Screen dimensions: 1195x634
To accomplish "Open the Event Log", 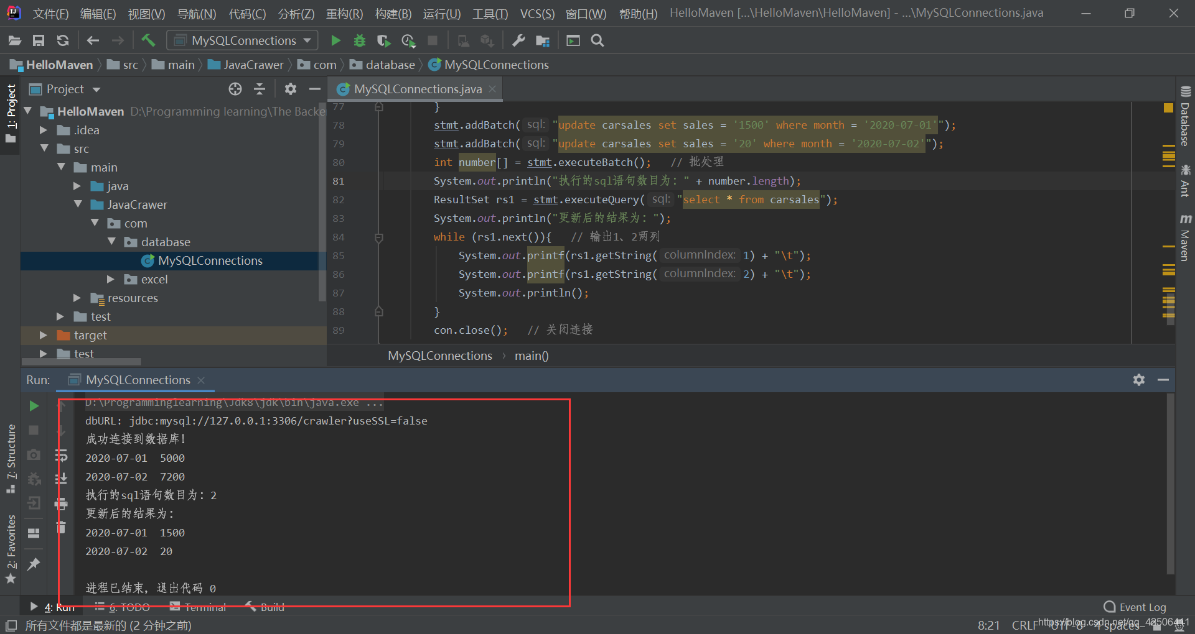I will pos(1135,607).
